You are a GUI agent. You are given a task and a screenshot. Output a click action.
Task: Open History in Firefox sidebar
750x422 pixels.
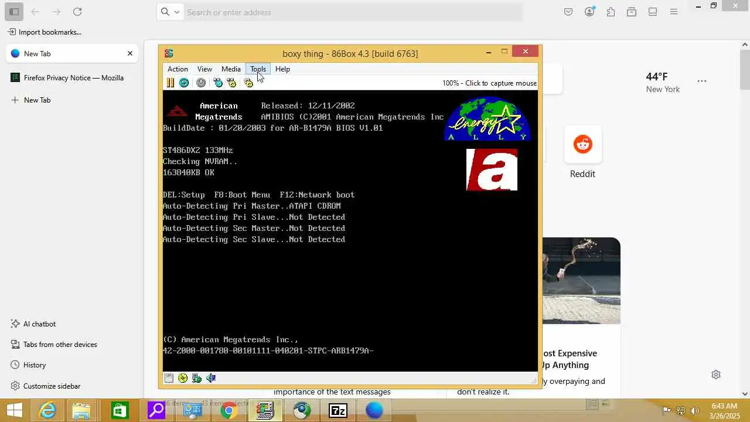click(28, 365)
